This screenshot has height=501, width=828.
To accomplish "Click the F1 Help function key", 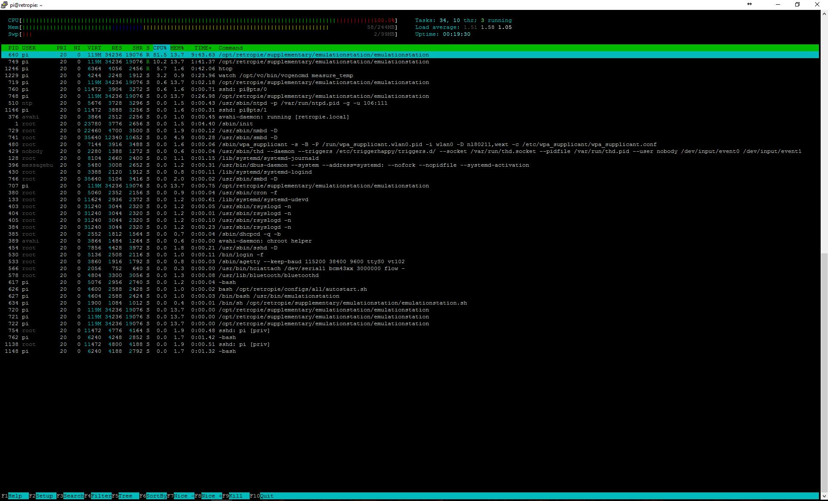I will [15, 496].
